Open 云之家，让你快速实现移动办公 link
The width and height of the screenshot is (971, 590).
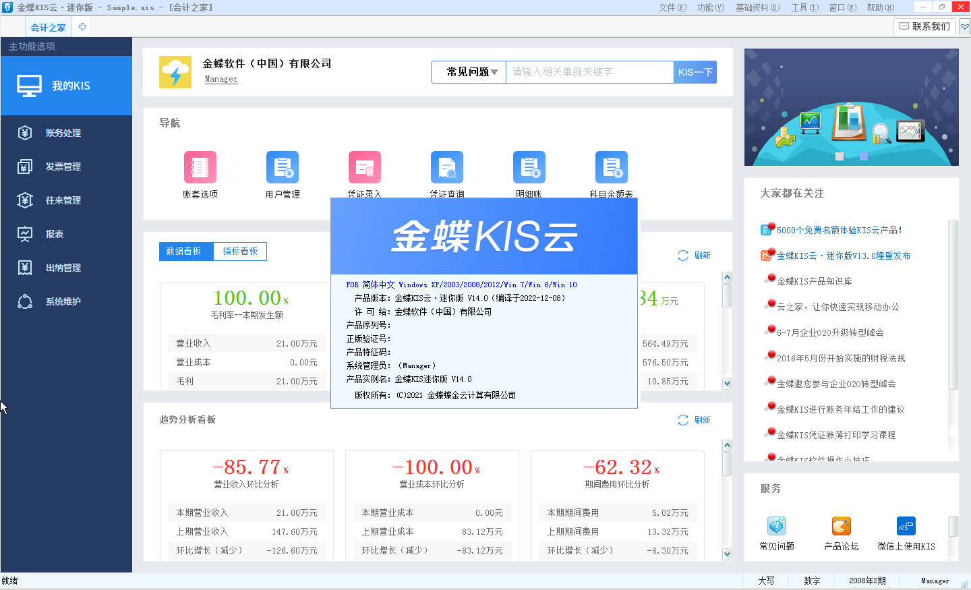837,307
